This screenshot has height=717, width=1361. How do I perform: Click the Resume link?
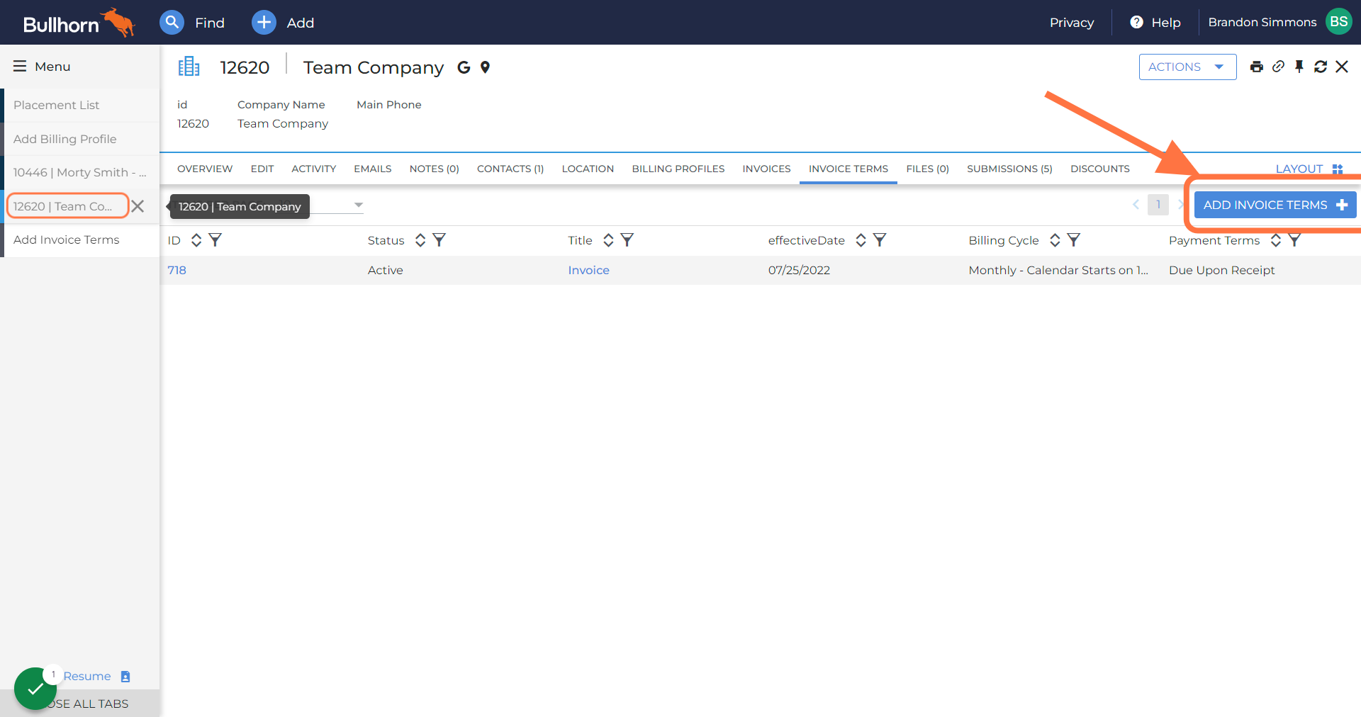pos(87,676)
